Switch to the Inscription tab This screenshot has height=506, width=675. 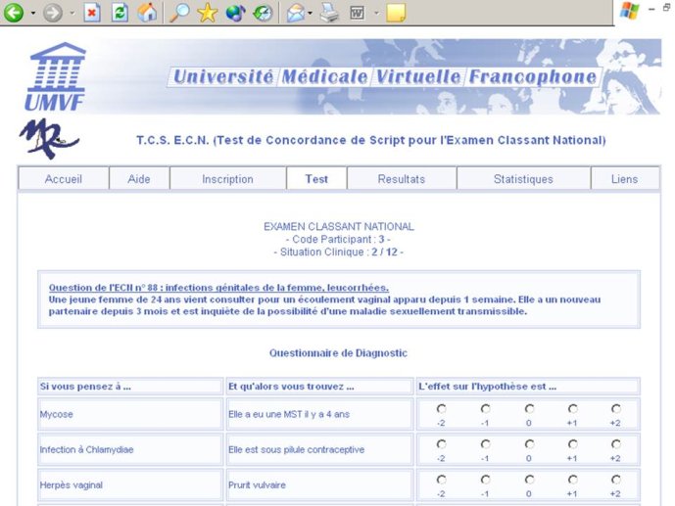coord(227,179)
